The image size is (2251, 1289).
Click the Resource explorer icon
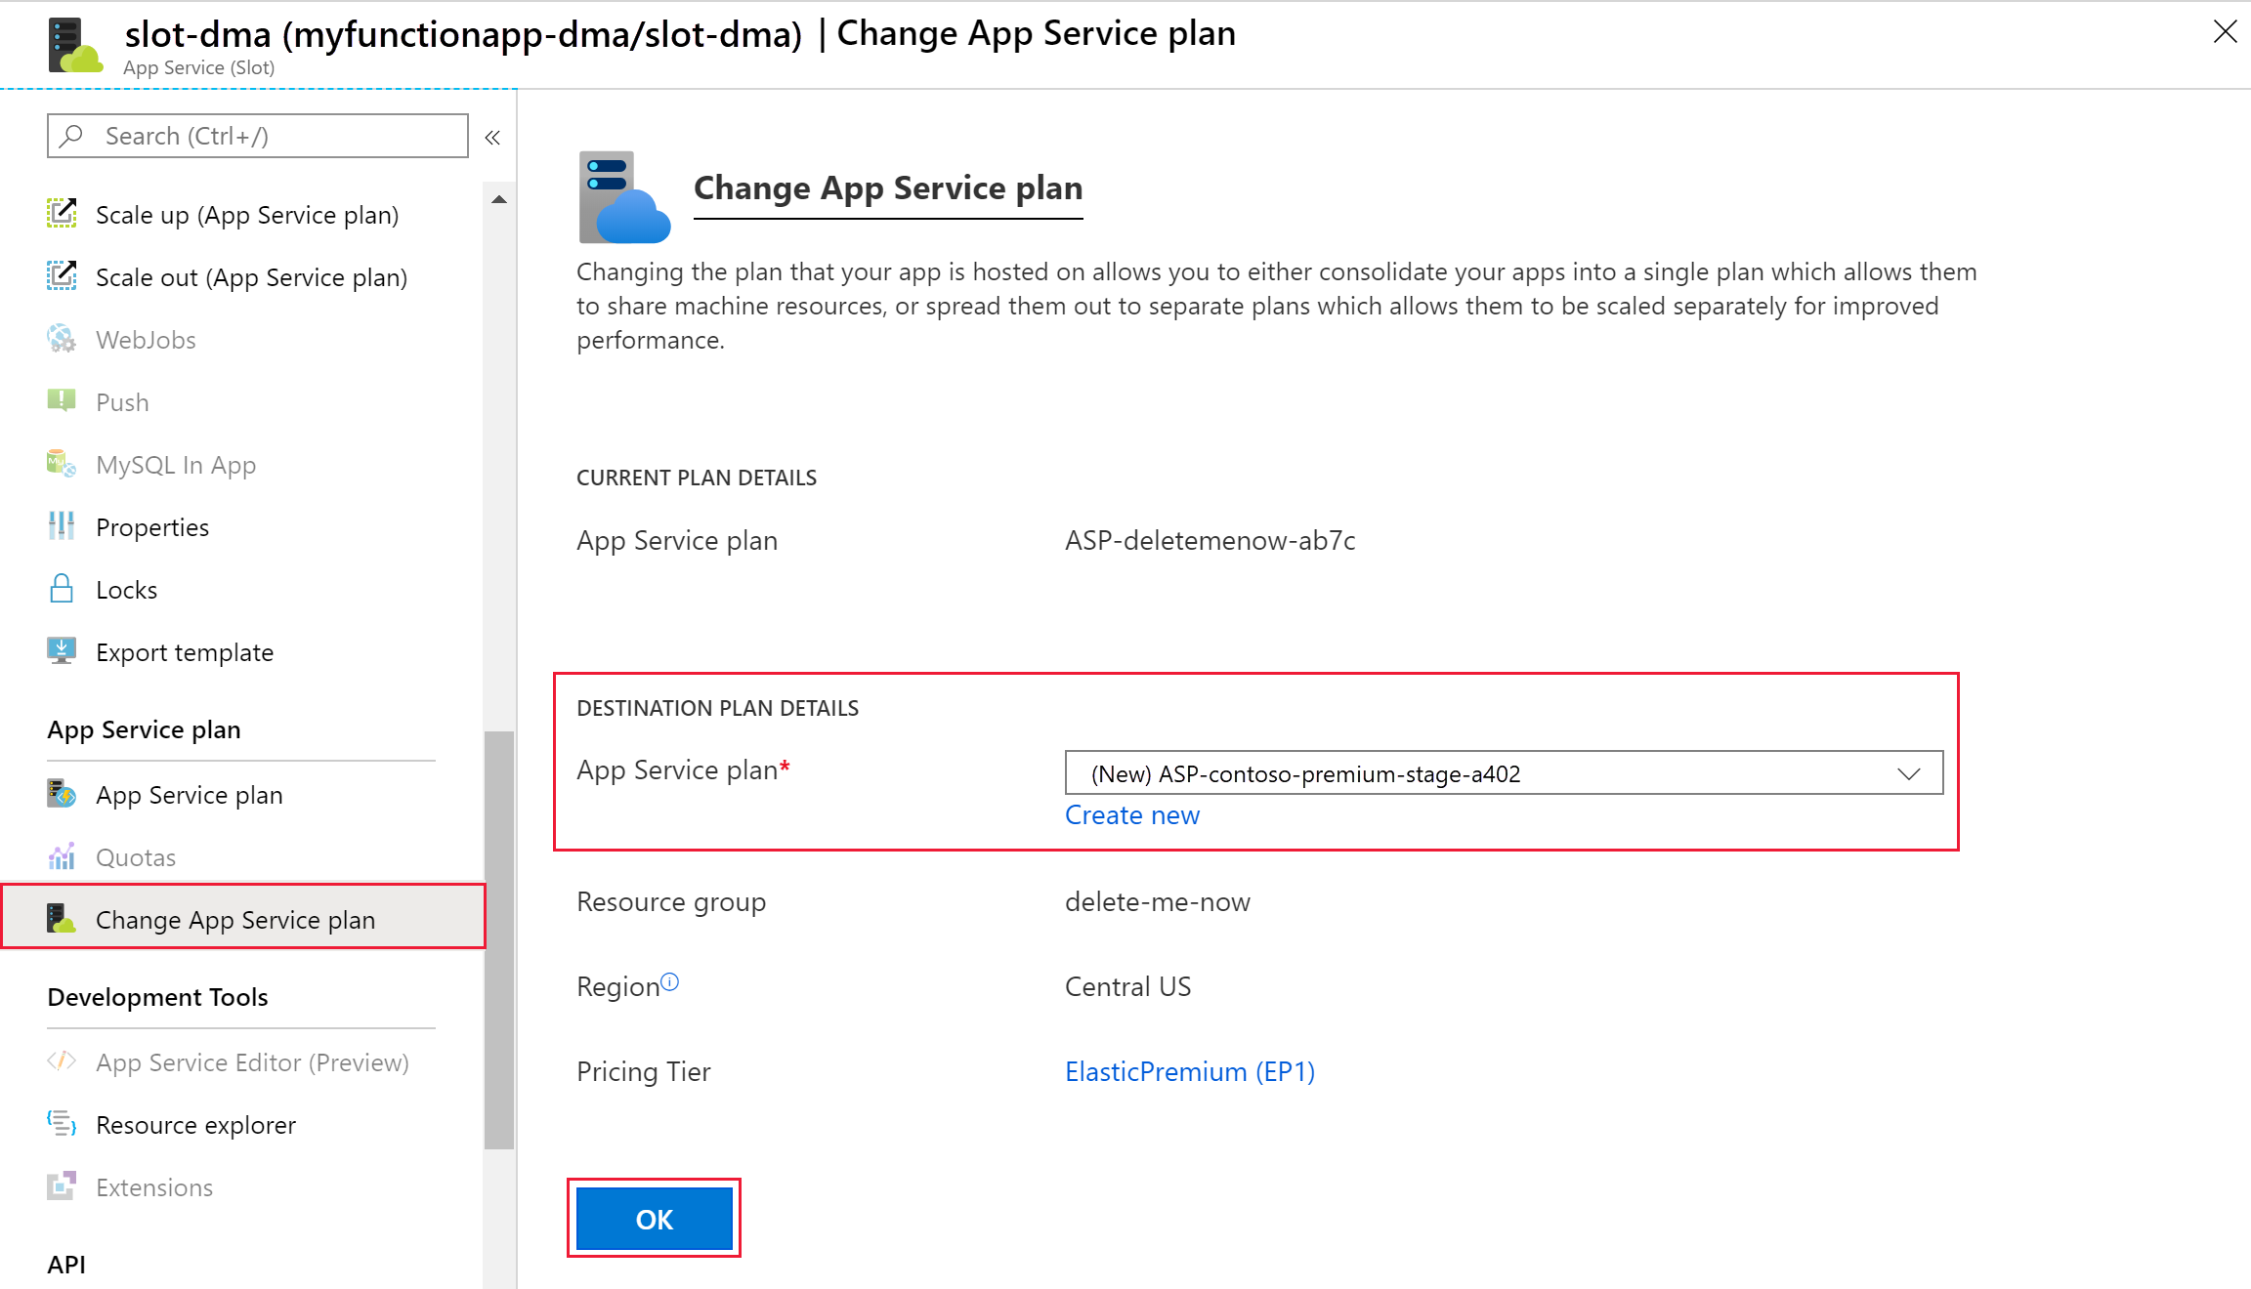[x=61, y=1124]
